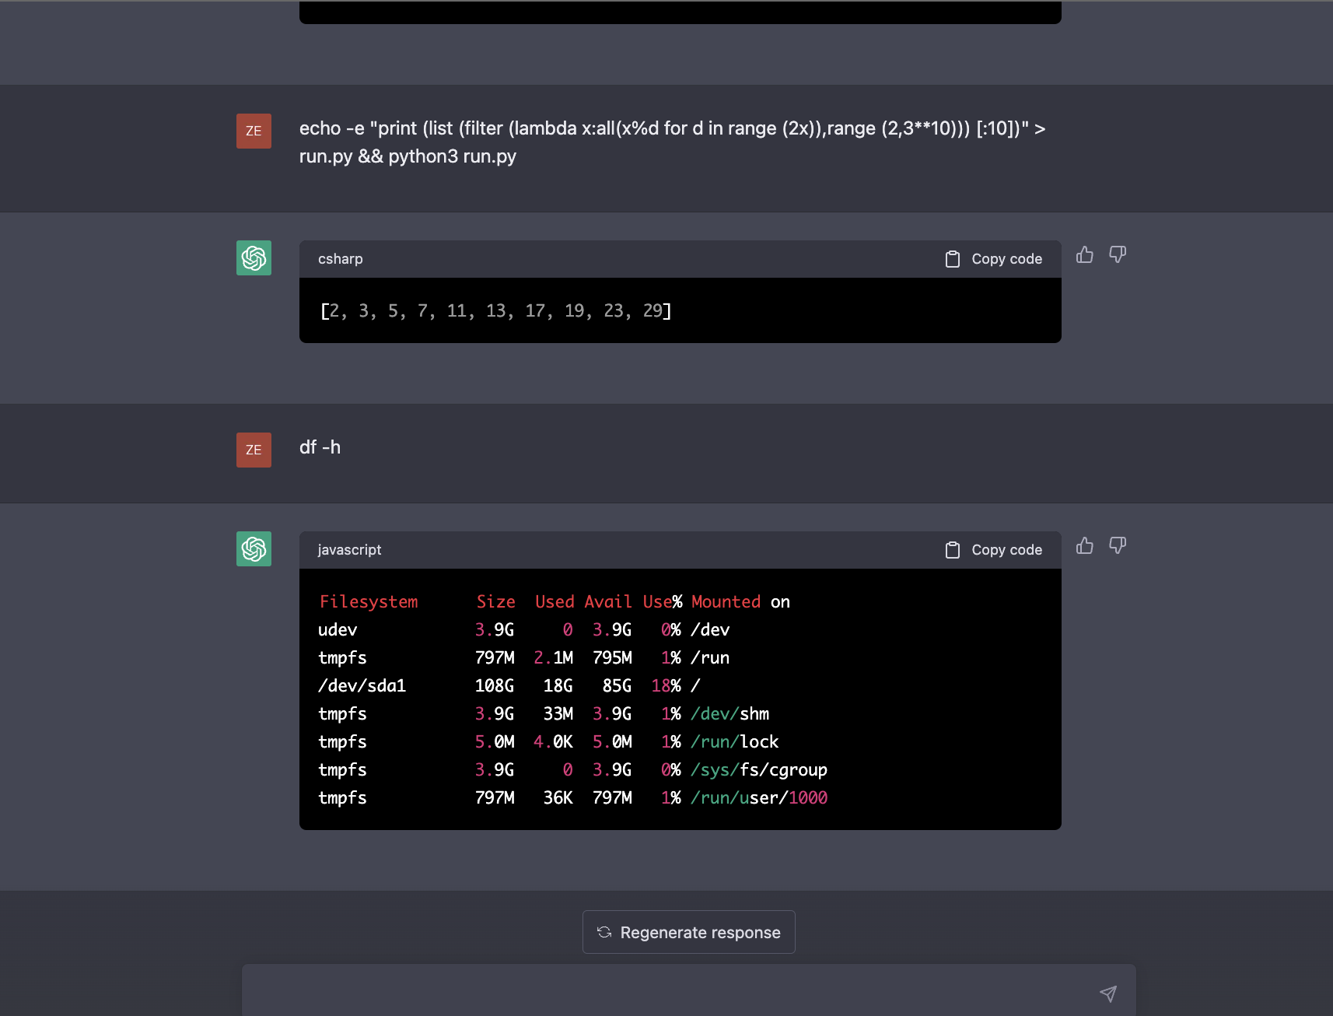
Task: Click the send message paper plane icon
Action: click(x=1108, y=993)
